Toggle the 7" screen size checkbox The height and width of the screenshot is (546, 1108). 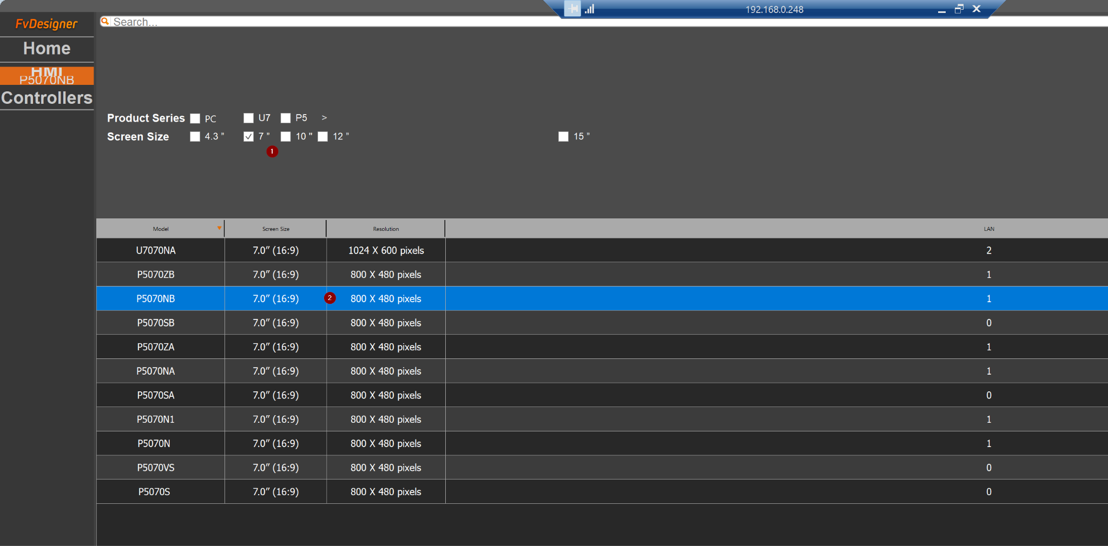pyautogui.click(x=249, y=136)
